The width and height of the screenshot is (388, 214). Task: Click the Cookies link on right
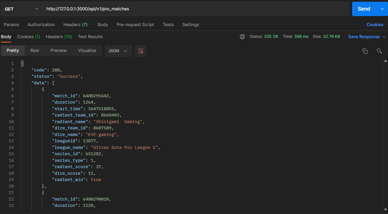pos(375,25)
